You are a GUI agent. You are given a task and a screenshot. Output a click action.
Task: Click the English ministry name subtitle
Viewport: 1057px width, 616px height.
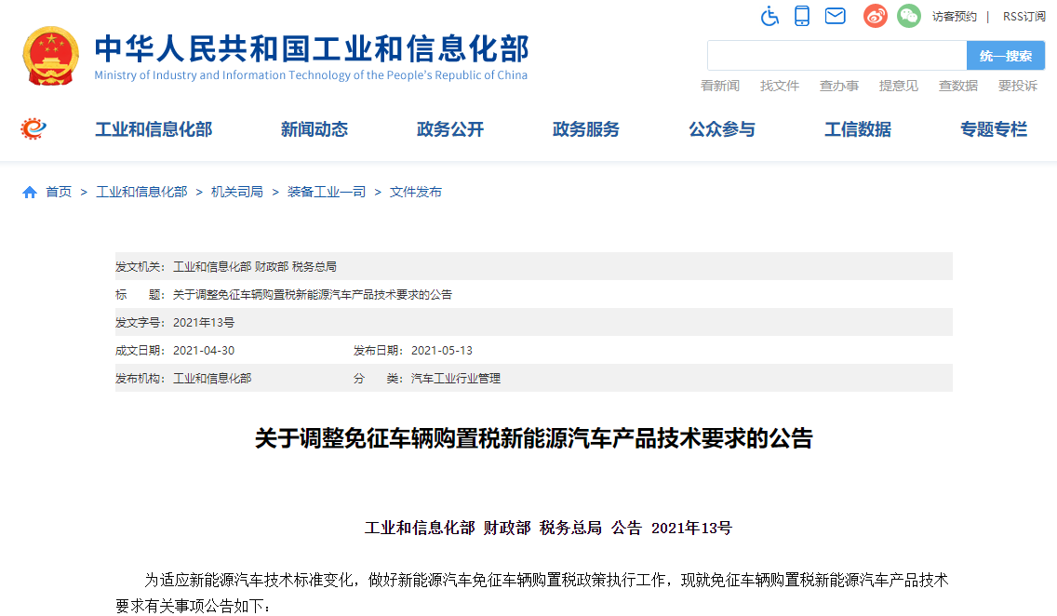point(311,74)
